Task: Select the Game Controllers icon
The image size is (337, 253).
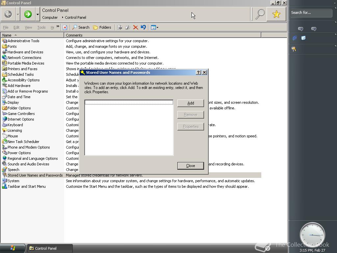Action: tap(5, 113)
